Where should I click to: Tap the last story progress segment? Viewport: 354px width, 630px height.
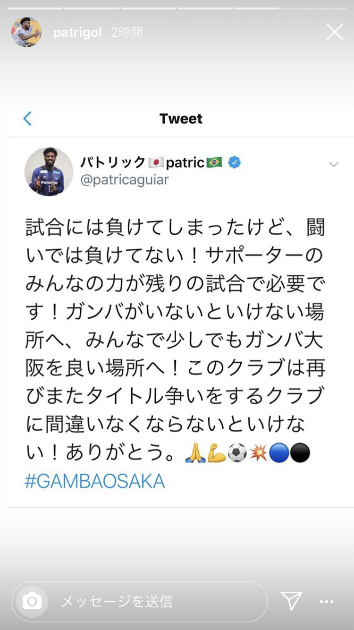pos(319,8)
